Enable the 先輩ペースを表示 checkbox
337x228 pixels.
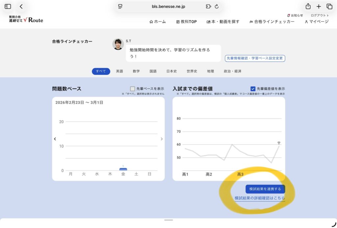tap(133, 89)
